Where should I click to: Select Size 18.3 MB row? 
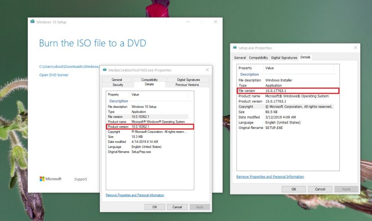(x=148, y=137)
